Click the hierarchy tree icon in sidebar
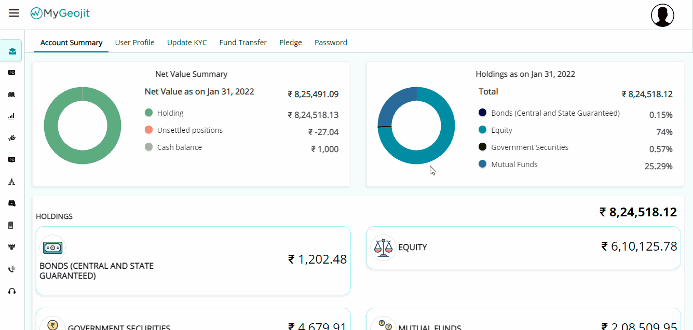This screenshot has height=330, width=693. coord(11,182)
